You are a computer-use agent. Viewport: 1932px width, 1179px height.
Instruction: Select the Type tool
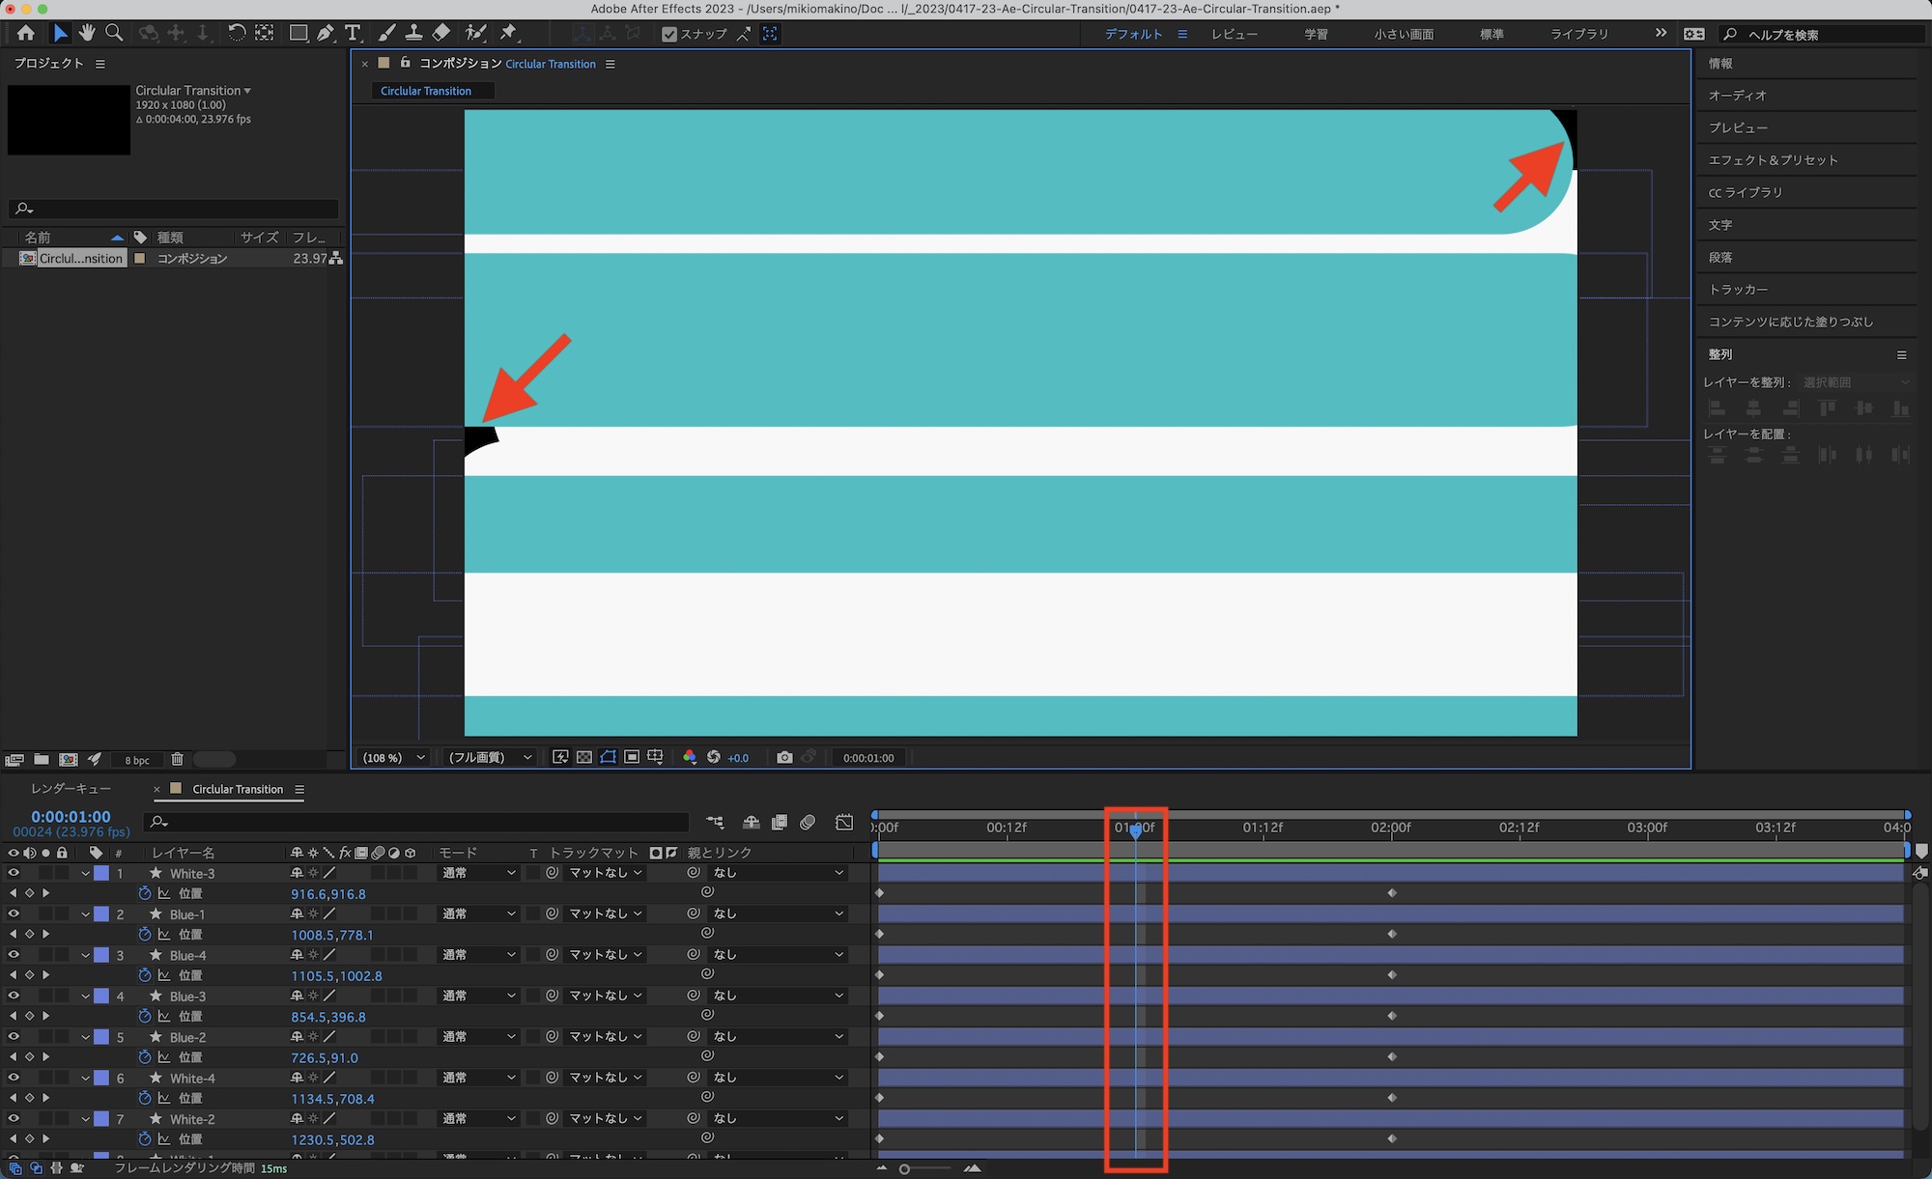click(353, 33)
